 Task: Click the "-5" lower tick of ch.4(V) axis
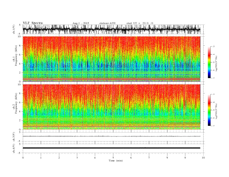click(x=20, y=153)
